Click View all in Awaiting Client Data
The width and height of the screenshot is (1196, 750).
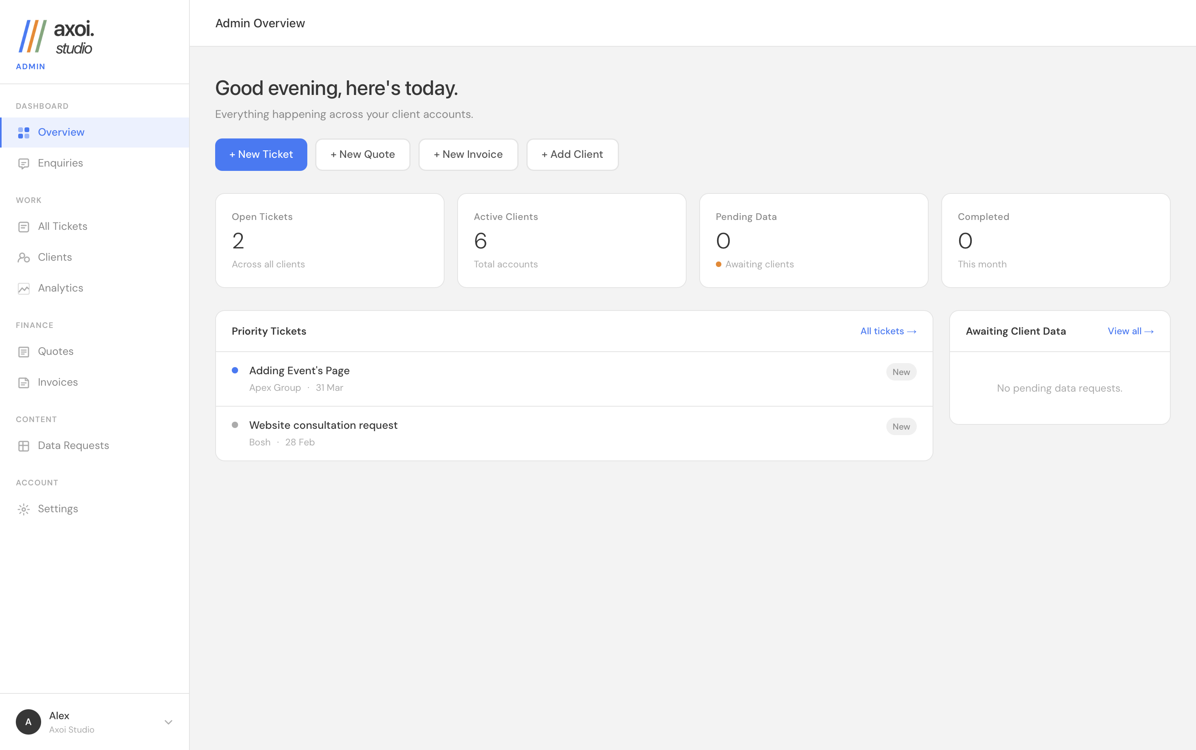[1130, 331]
